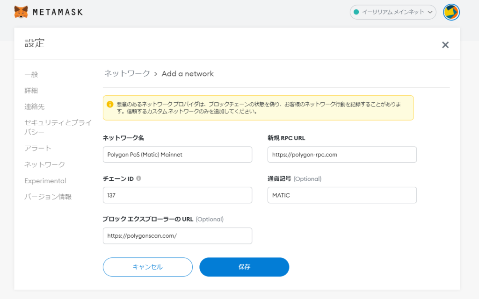Open the account avatar menu

[451, 12]
